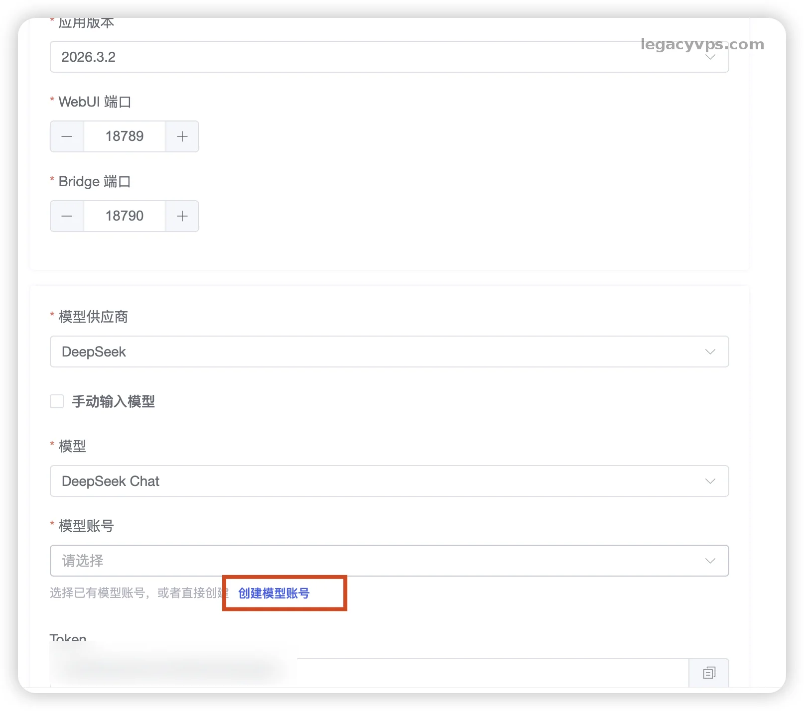Open the 应用版本 dropdown showing 2026.3.2
This screenshot has width=804, height=711.
tap(349, 57)
